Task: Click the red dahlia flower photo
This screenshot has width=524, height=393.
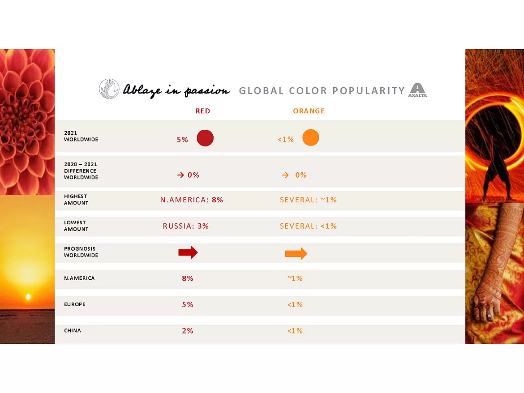Action: pyautogui.click(x=27, y=122)
